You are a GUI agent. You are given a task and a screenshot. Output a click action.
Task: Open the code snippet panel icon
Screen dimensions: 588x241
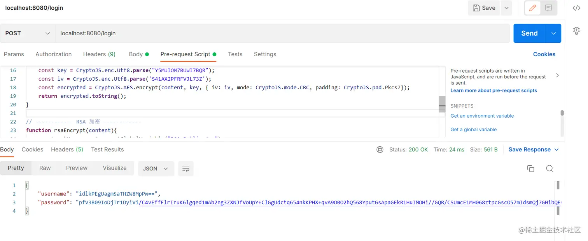coord(576,8)
